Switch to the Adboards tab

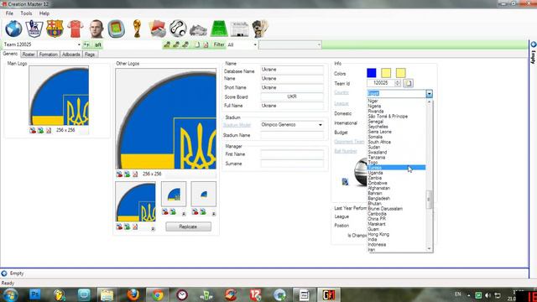click(x=70, y=55)
